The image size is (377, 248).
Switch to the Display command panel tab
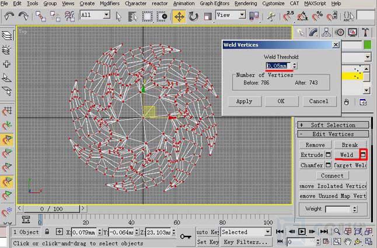point(352,33)
